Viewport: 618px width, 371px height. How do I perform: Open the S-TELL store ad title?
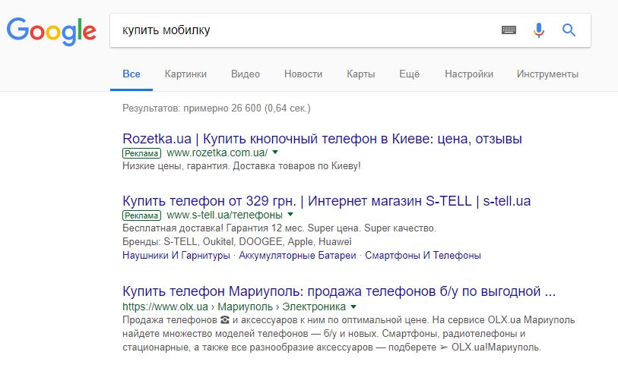pos(326,201)
